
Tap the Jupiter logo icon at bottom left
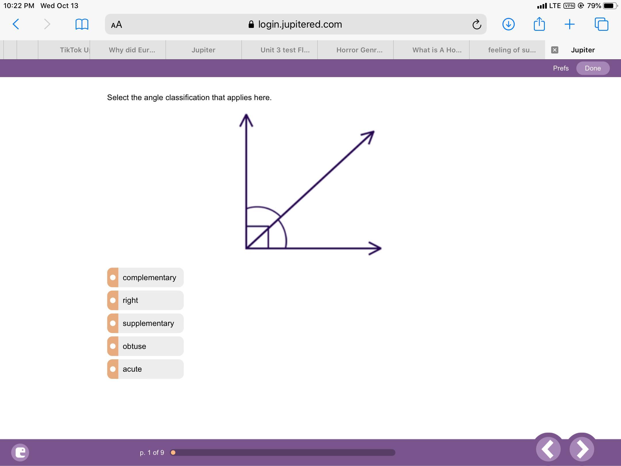coord(20,452)
